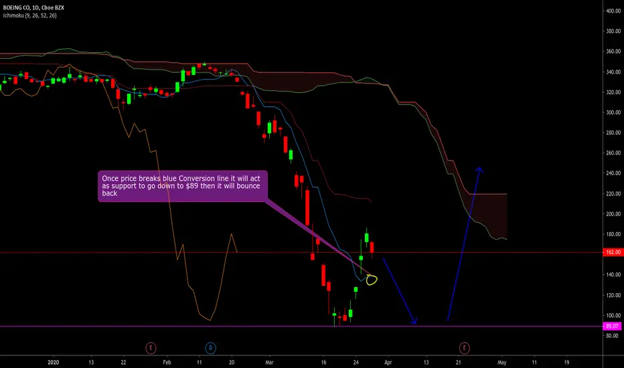The image size is (624, 368).
Task: Click the 220.00 price axis label
Action: click(613, 194)
